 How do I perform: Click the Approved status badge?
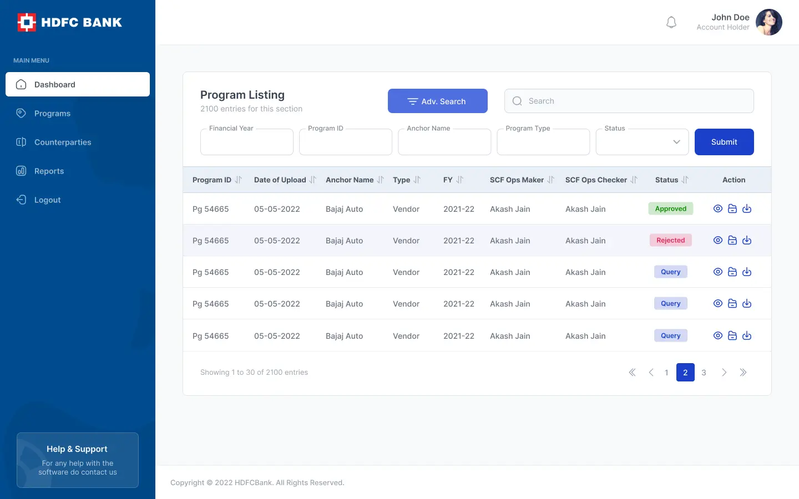click(x=671, y=208)
